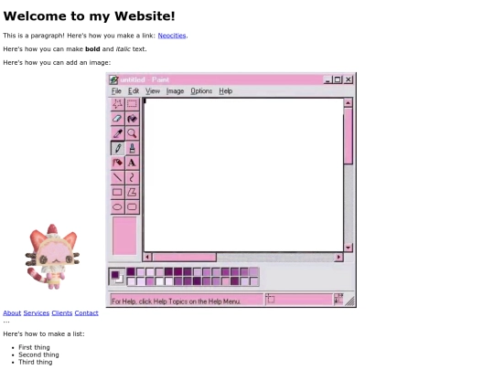Image resolution: width=494 pixels, height=370 pixels.
Task: Open the File menu in Paint
Action: (x=116, y=91)
